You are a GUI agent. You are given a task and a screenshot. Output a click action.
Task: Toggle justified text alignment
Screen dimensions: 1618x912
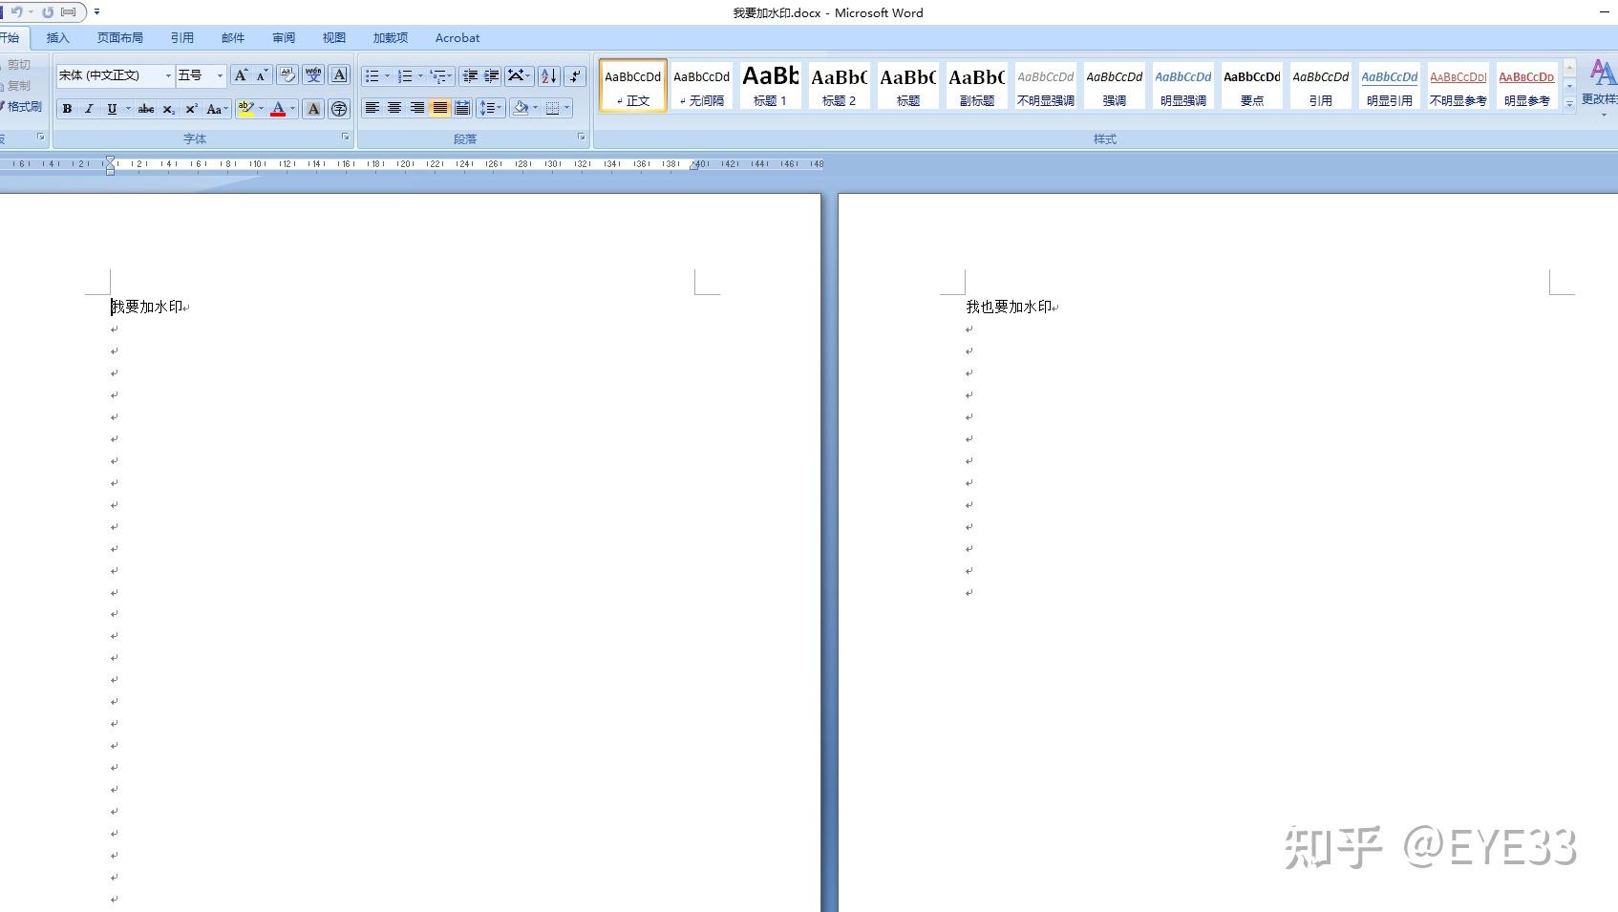pos(439,108)
